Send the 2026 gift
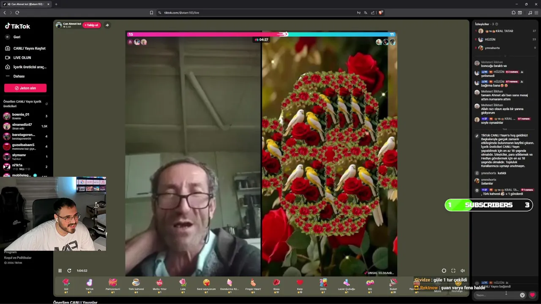 (x=323, y=285)
